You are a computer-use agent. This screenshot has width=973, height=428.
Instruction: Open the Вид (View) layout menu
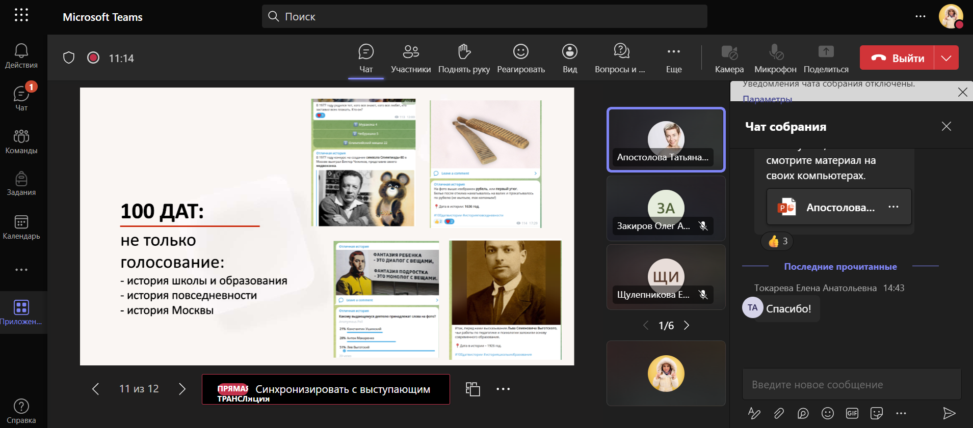coord(569,58)
